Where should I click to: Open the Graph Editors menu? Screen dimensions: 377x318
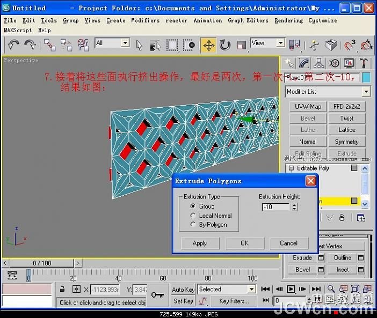[x=248, y=20]
